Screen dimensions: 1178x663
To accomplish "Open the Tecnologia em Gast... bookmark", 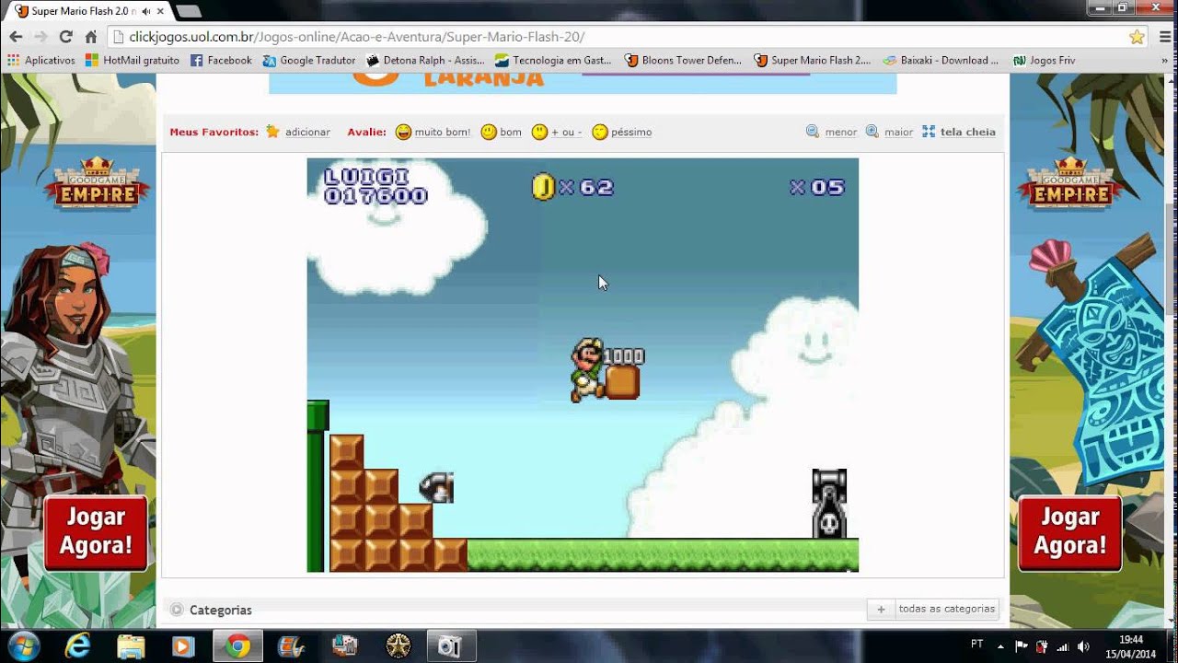I will 553,60.
